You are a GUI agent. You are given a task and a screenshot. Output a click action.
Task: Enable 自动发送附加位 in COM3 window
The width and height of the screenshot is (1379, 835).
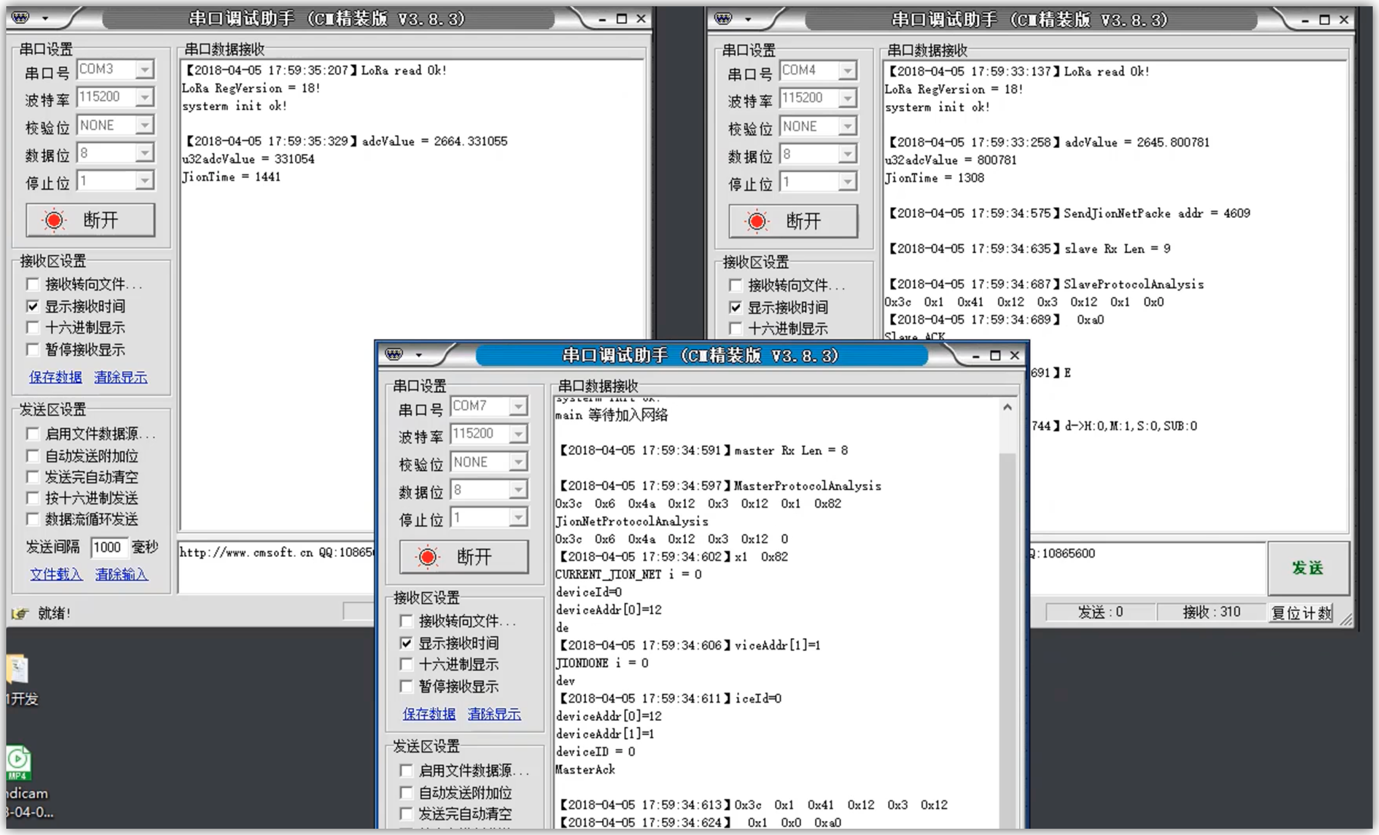point(32,456)
